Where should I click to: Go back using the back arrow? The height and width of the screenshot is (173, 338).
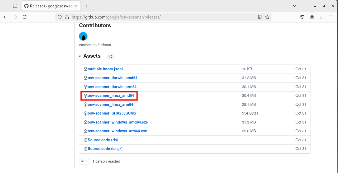[x=6, y=17]
